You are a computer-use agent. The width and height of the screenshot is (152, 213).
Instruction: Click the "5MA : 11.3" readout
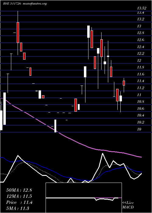(x=18, y=208)
